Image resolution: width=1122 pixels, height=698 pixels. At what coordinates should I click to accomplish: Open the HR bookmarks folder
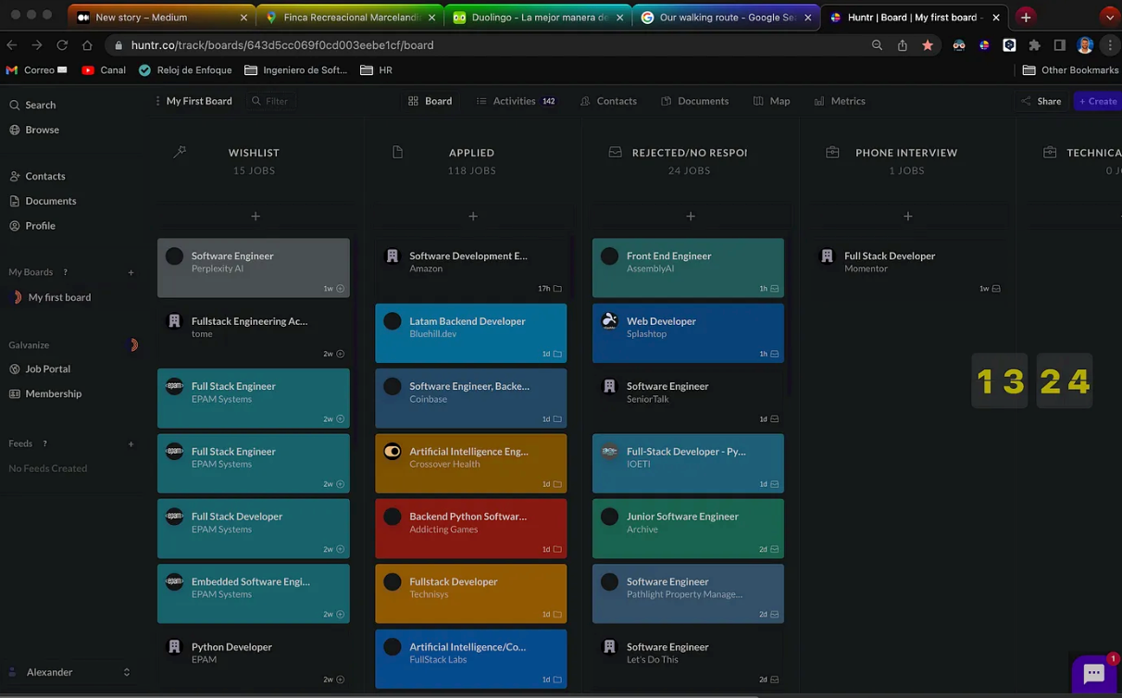tap(377, 70)
